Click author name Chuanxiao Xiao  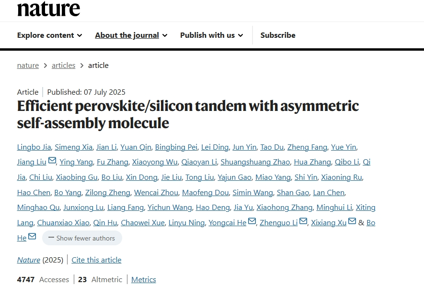(x=63, y=223)
